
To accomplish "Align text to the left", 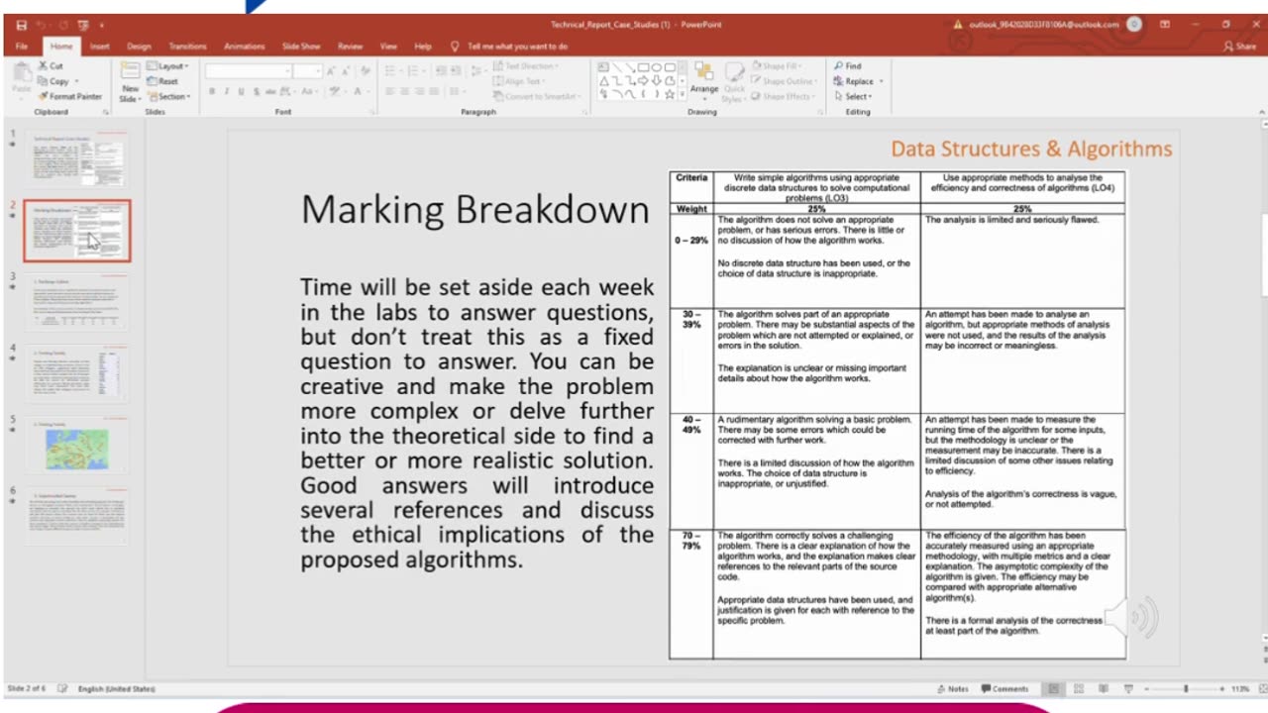I will click(389, 91).
